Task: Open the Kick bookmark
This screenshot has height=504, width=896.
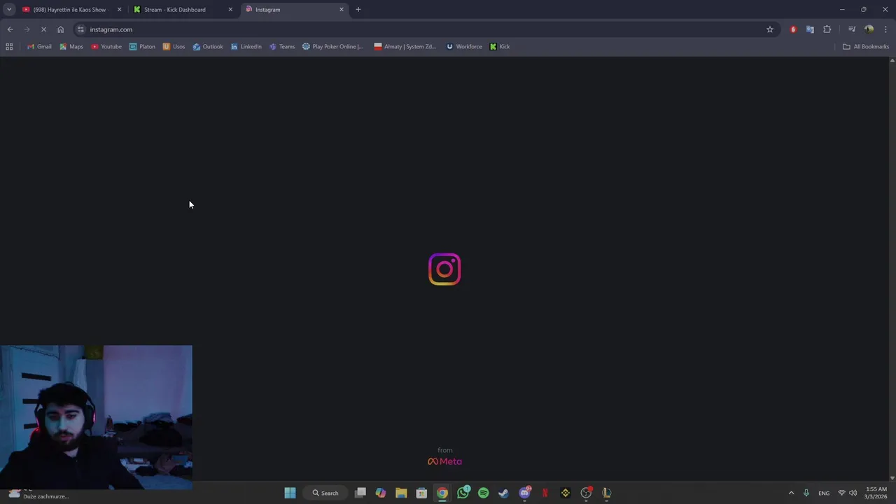Action: (500, 47)
